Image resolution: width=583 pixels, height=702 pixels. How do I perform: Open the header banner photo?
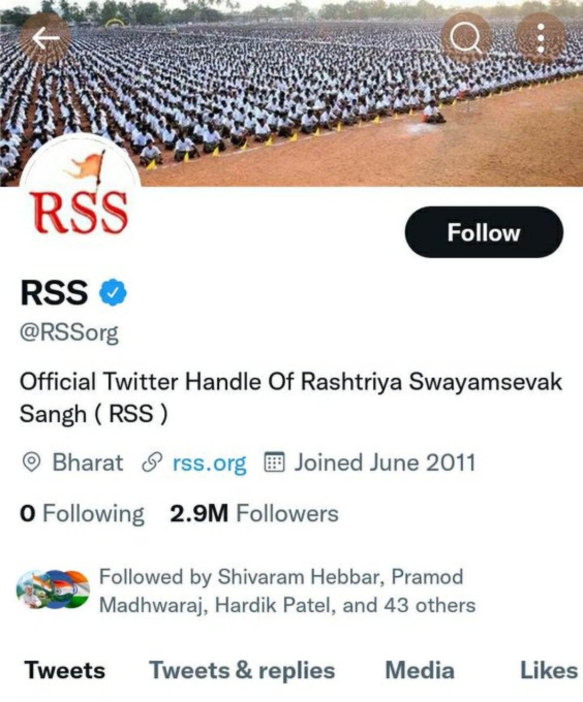[x=291, y=93]
